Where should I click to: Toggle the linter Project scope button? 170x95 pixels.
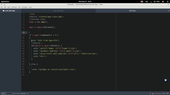(9, 93)
